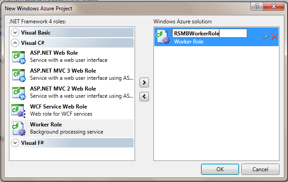The width and height of the screenshot is (288, 182).
Task: Close the New Windows Azure Project dialog
Action: (274, 6)
